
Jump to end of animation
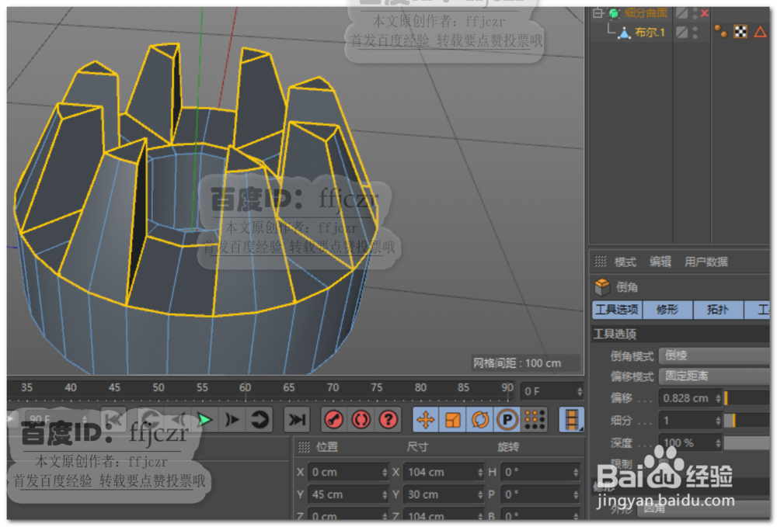(297, 420)
